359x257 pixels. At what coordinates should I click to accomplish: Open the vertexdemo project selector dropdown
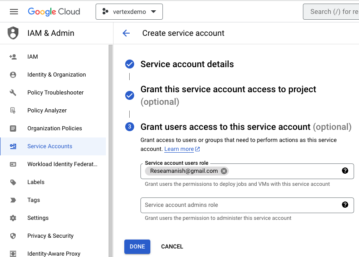point(129,12)
